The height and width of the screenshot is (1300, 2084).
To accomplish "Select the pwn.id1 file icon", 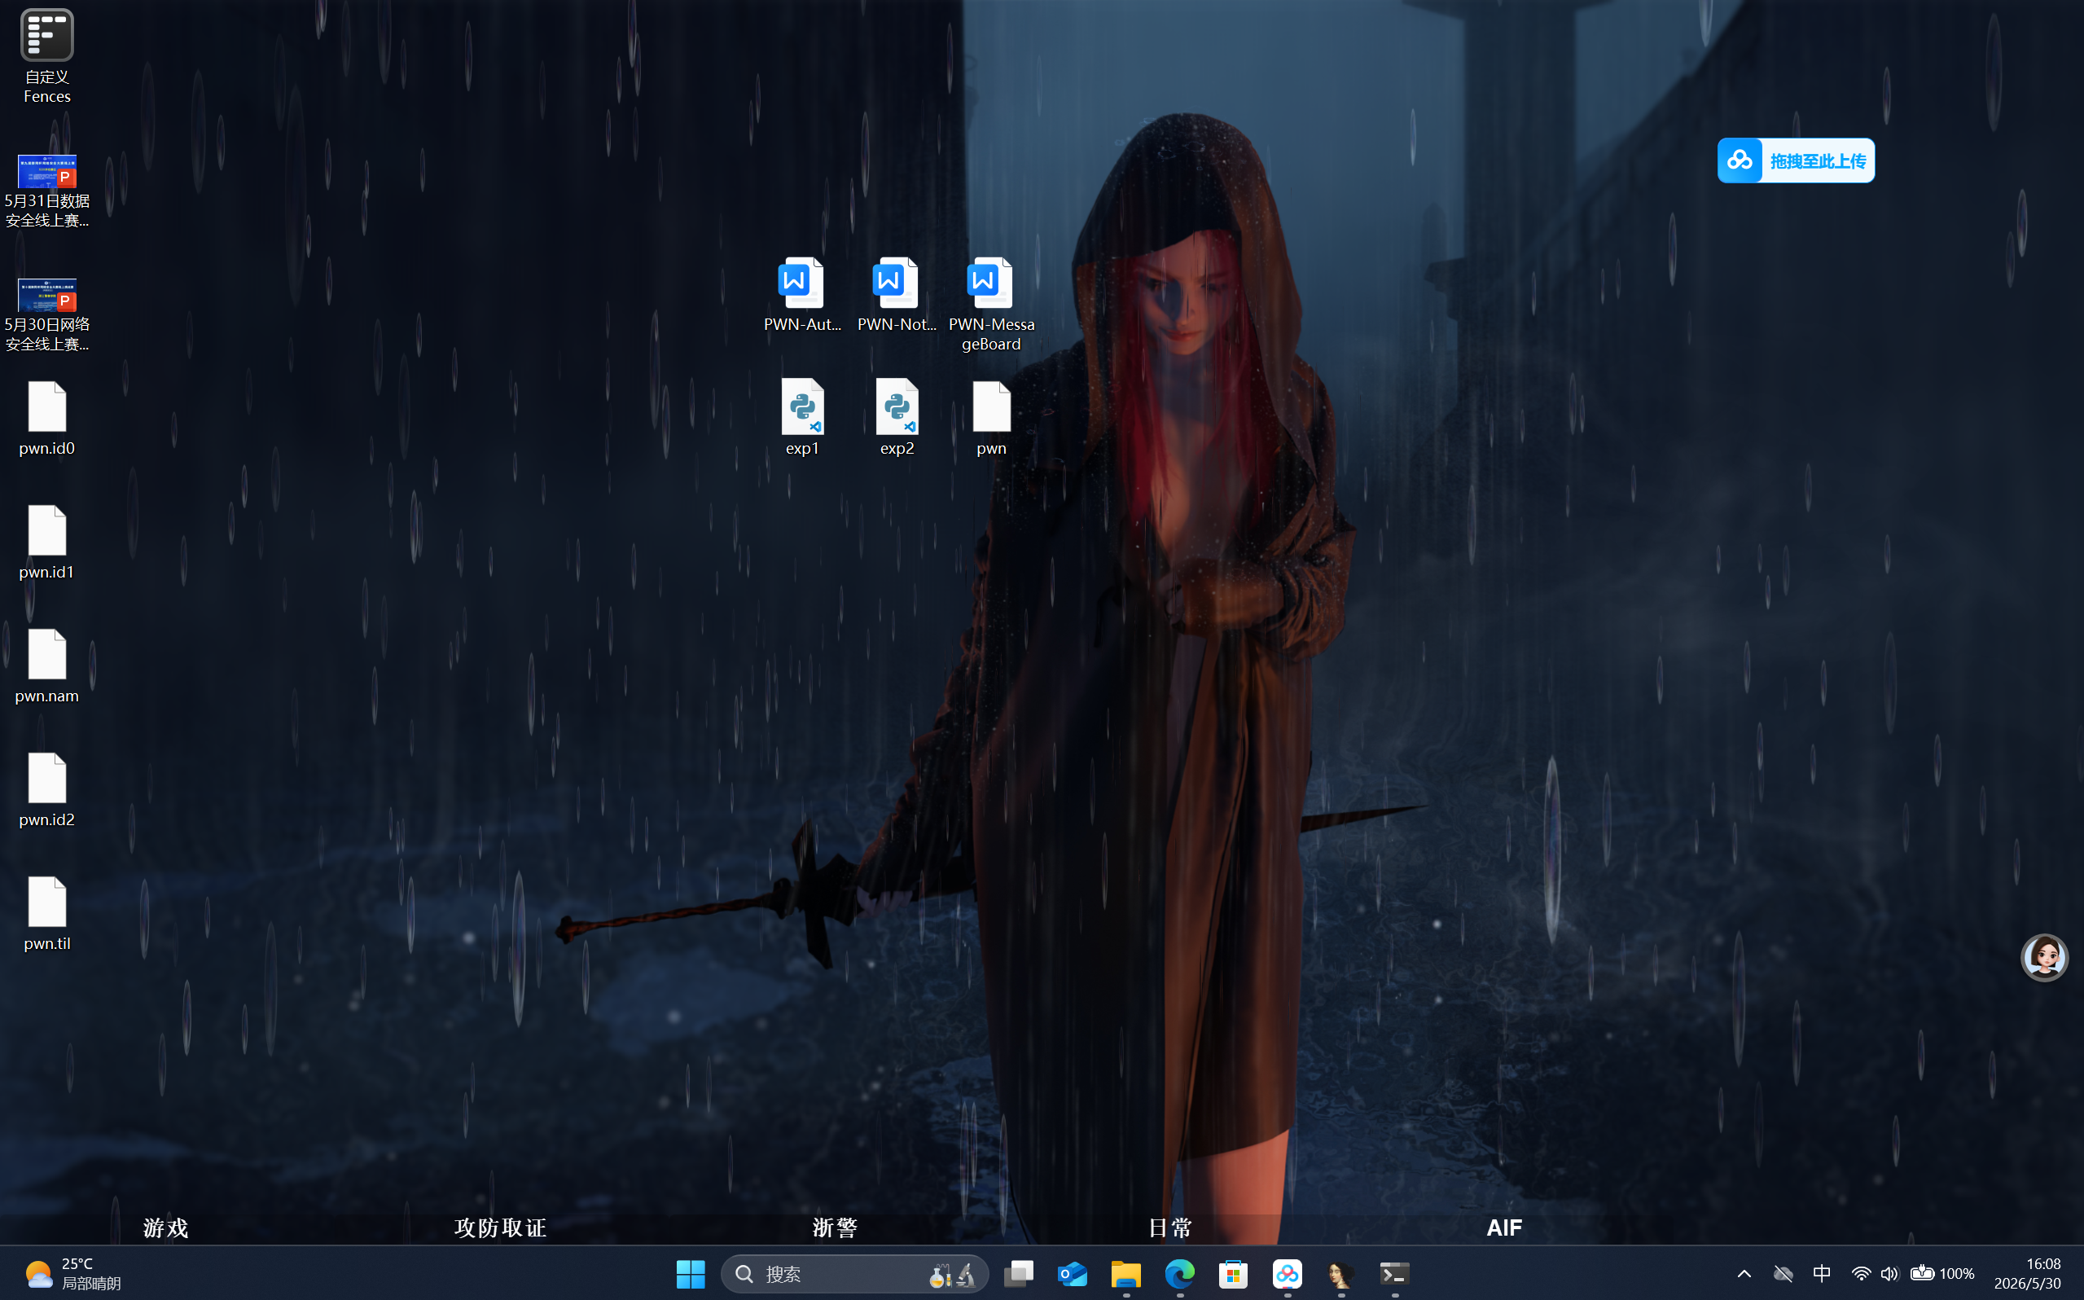I will [46, 542].
